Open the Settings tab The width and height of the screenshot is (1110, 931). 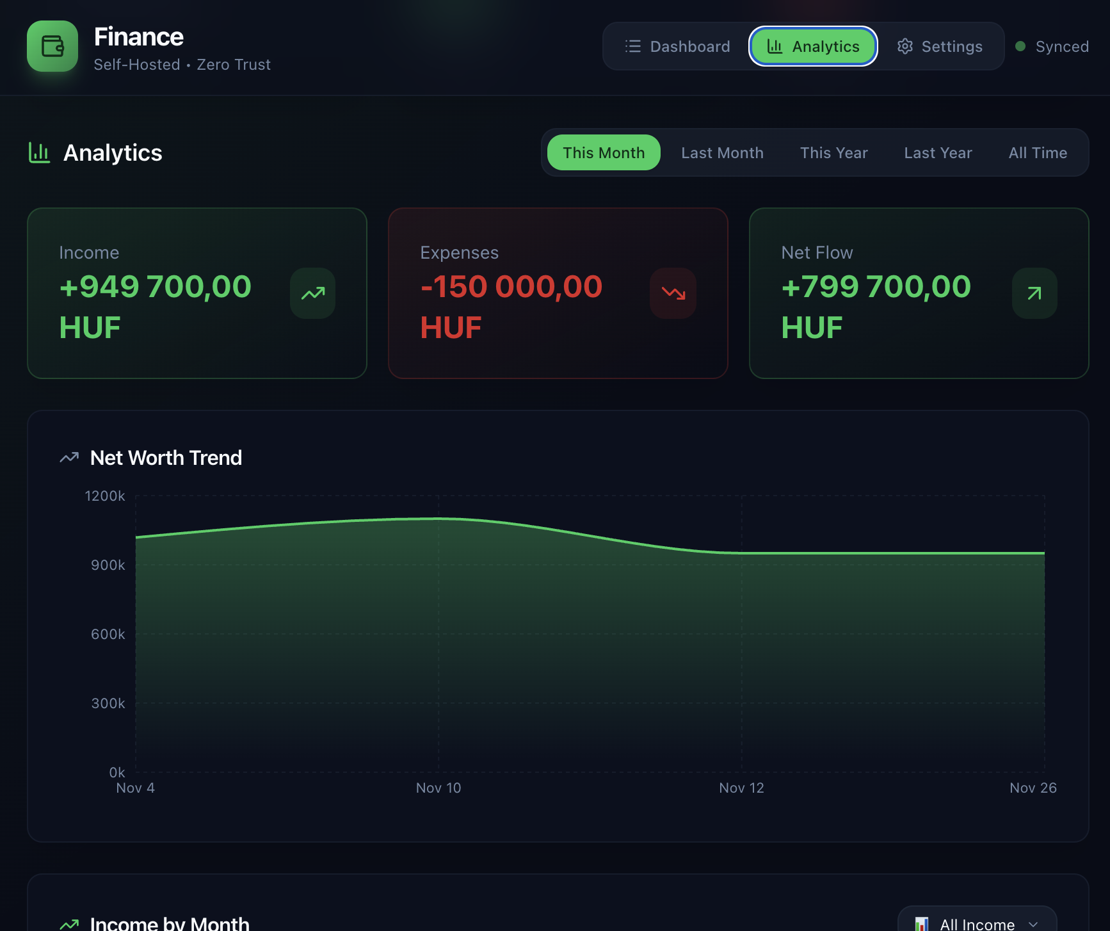pyautogui.click(x=939, y=47)
